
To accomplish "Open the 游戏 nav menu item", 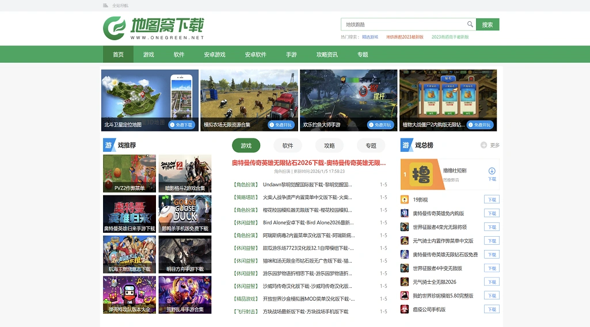I will 149,54.
